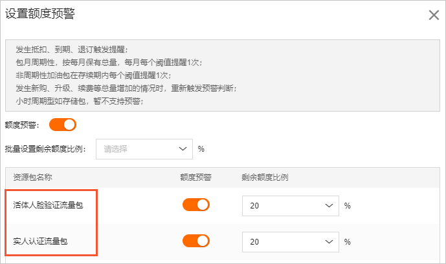Click the 额度预警 column header
The image size is (446, 264).
(195, 178)
